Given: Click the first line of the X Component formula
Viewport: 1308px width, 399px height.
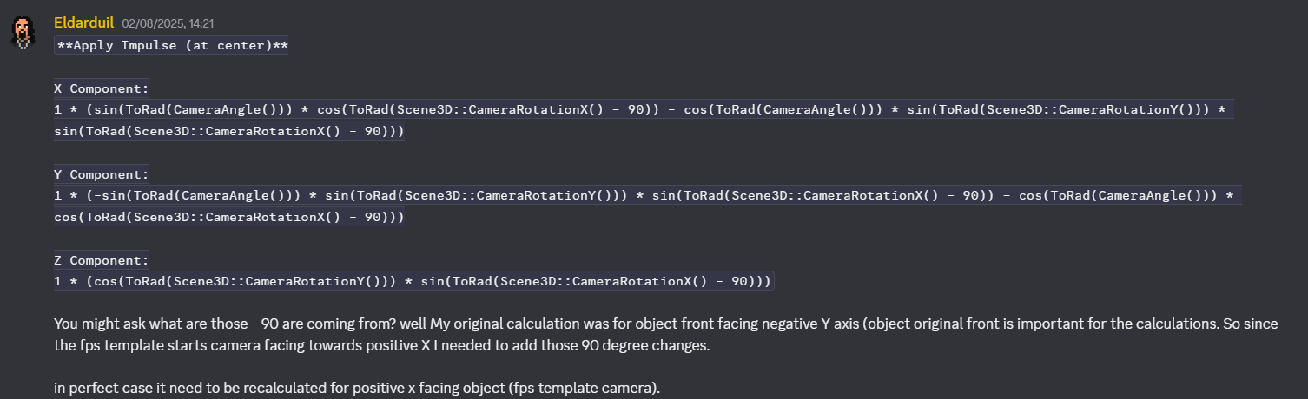Looking at the screenshot, I should 643,110.
